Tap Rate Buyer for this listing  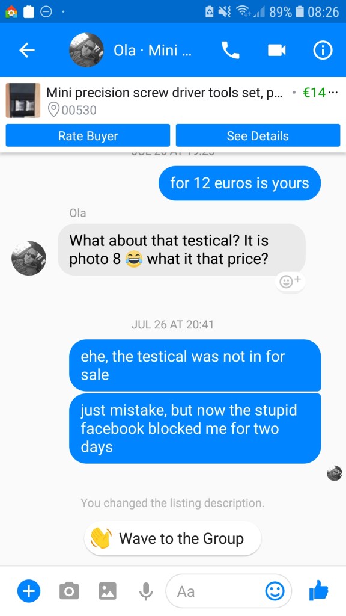(x=87, y=135)
